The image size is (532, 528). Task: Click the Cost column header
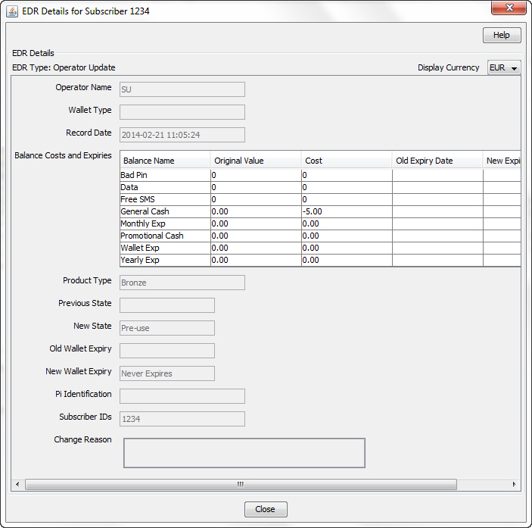tap(347, 161)
